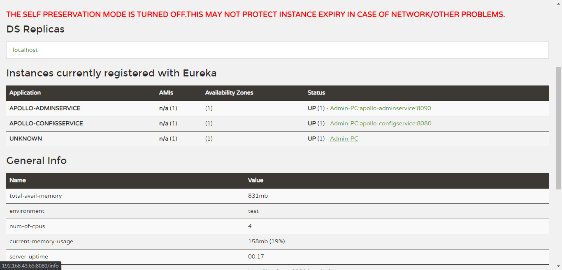The height and width of the screenshot is (270, 562).
Task: Open the Admin-PC link for UNKNOWN application
Action: point(344,138)
